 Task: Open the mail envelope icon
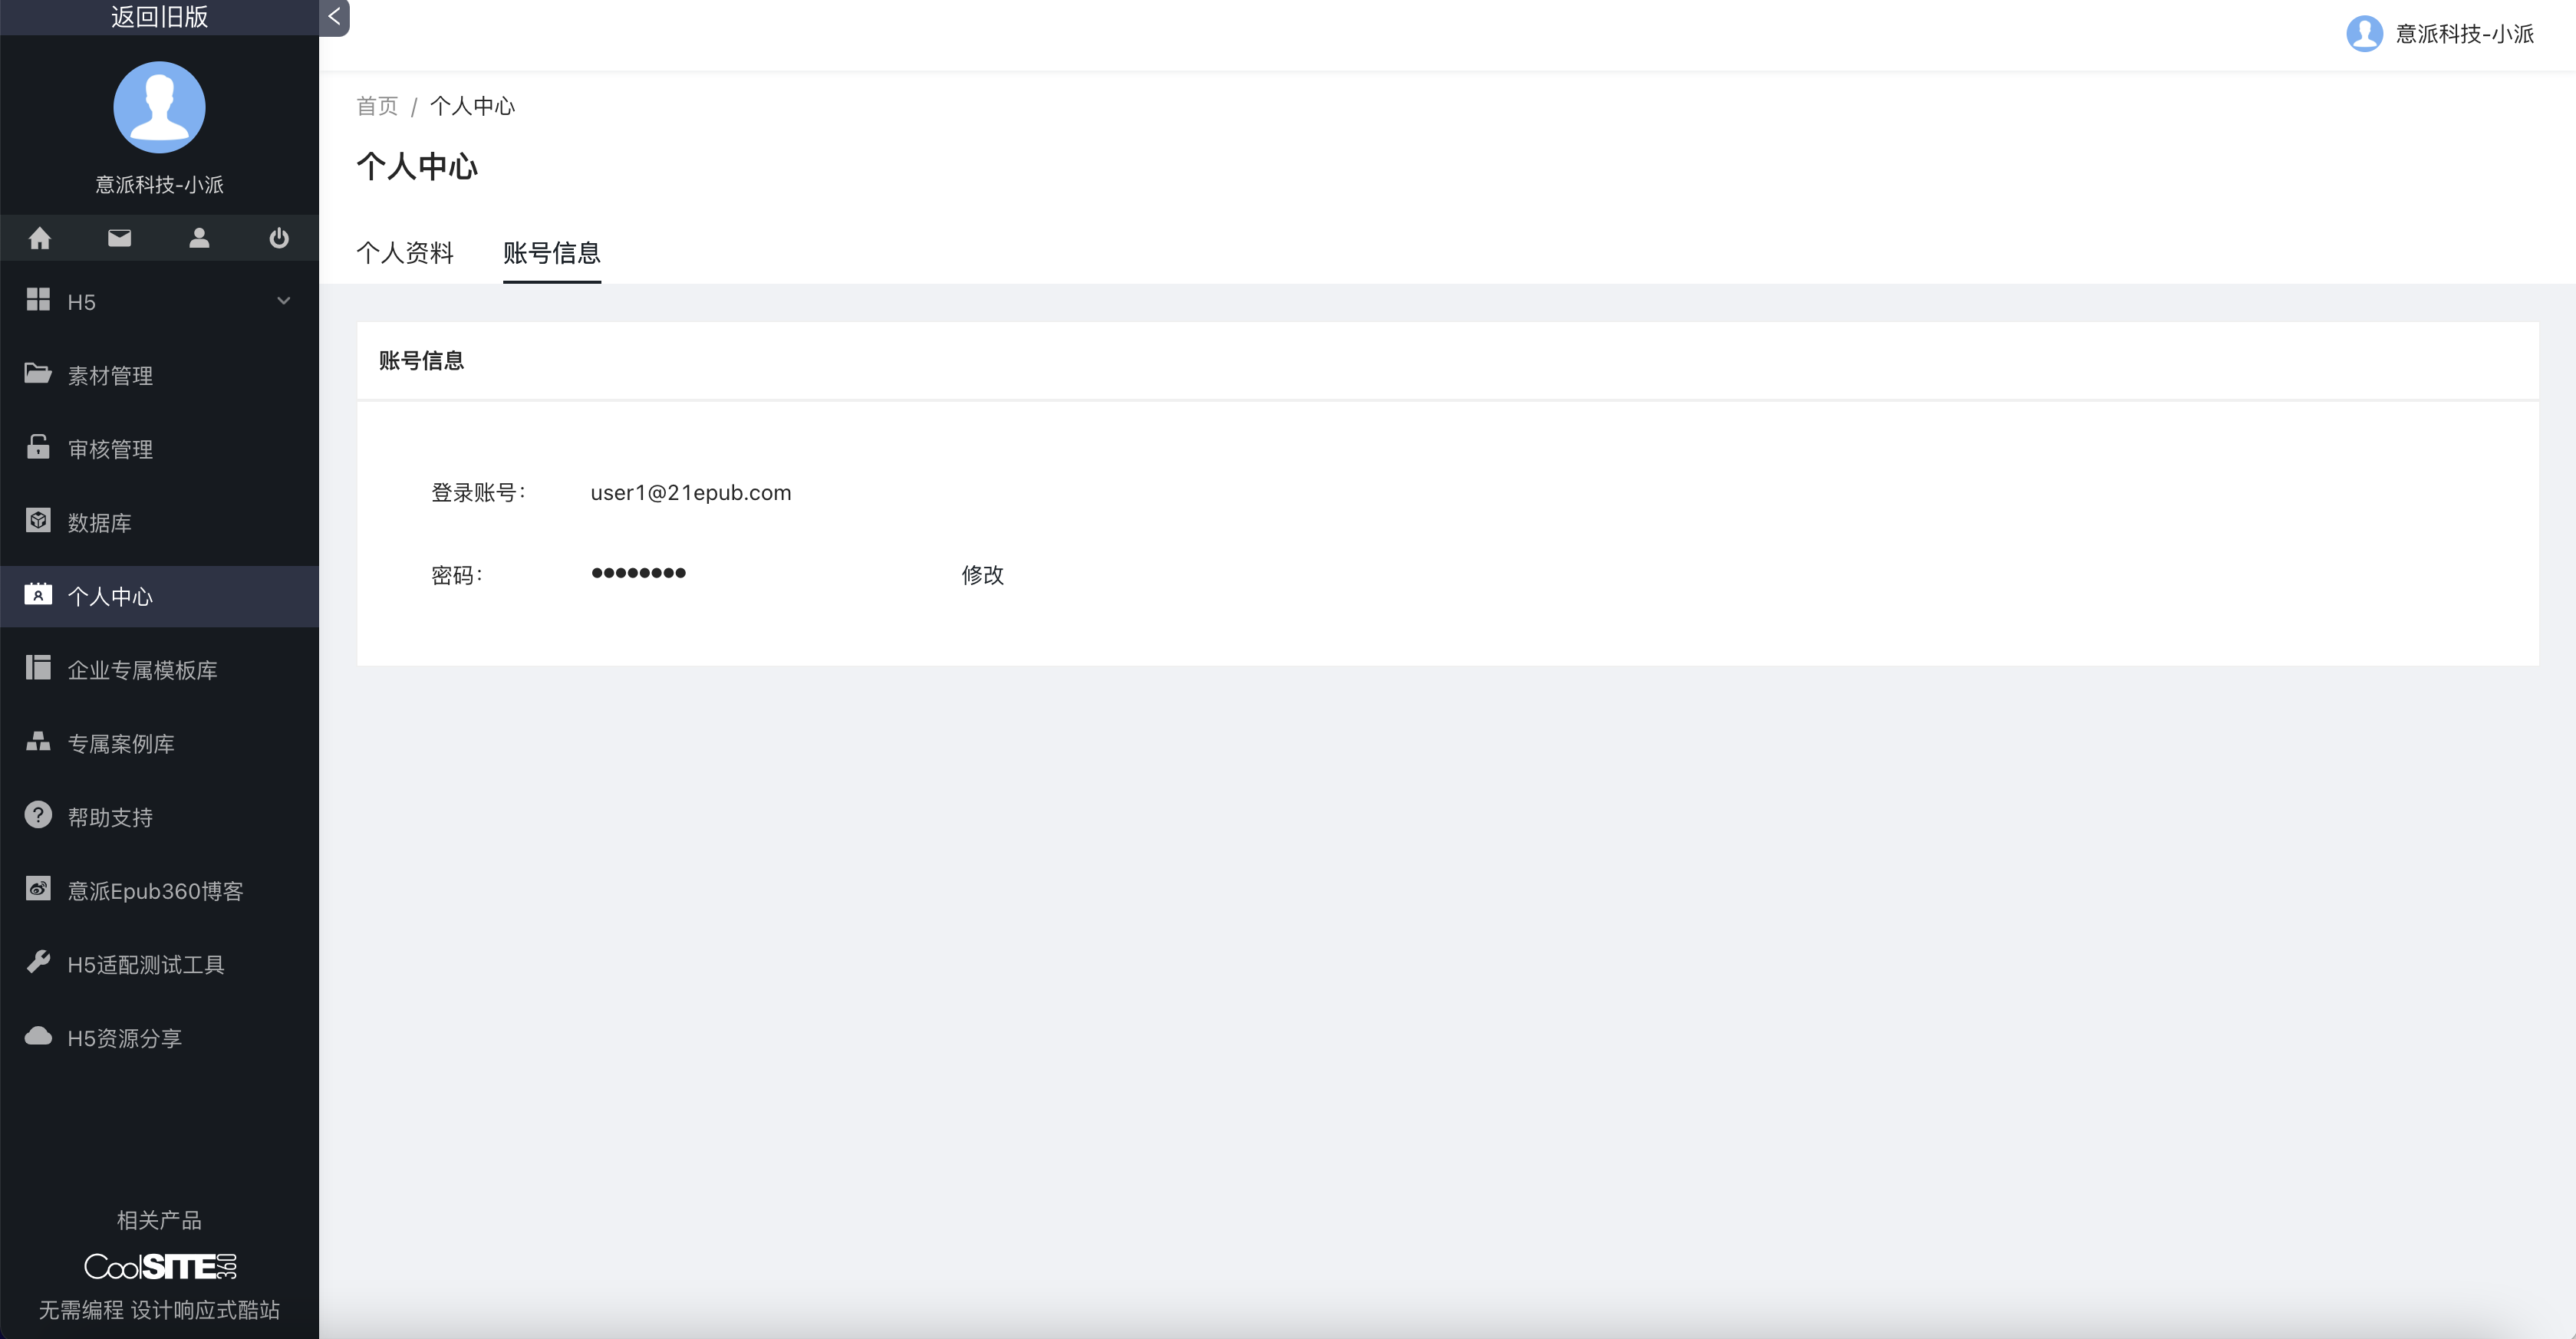coord(119,238)
